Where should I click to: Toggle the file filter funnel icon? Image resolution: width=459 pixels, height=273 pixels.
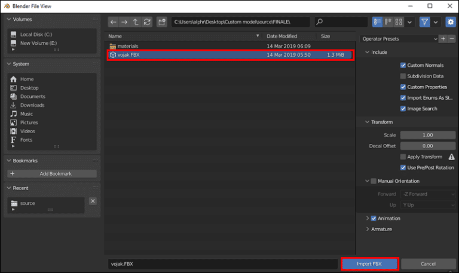click(x=425, y=22)
